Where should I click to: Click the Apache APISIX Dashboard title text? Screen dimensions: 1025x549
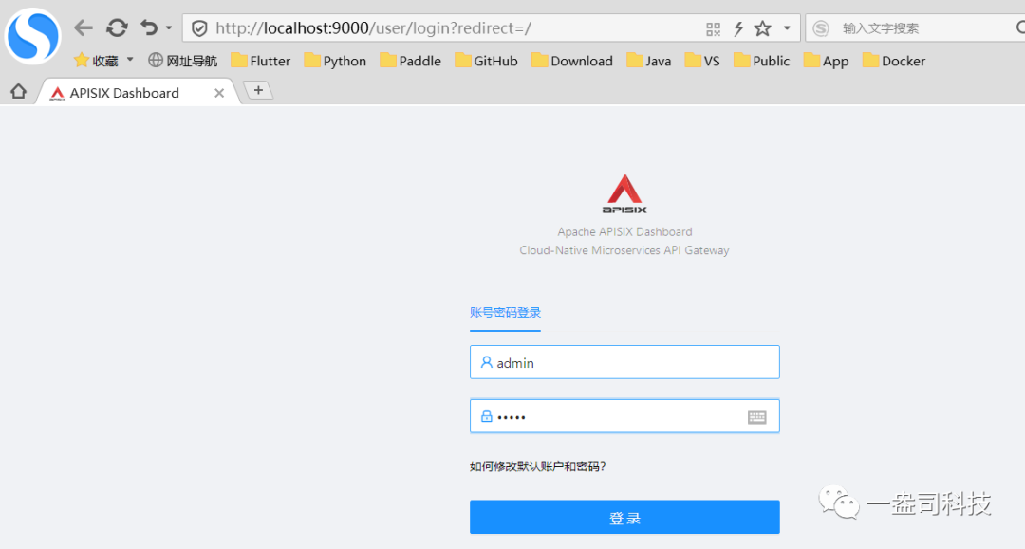coord(624,231)
